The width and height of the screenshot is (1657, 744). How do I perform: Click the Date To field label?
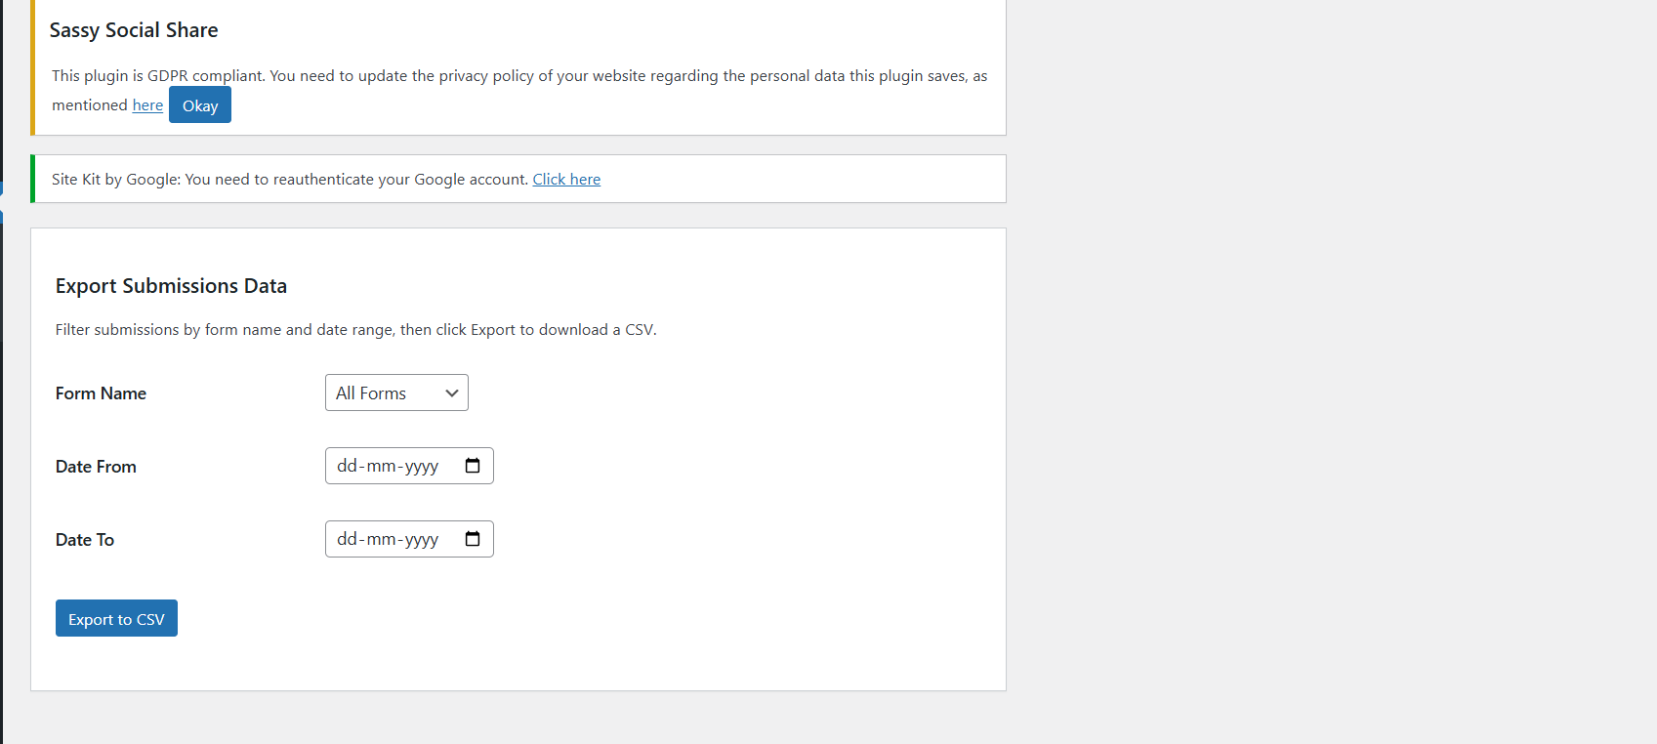(85, 540)
